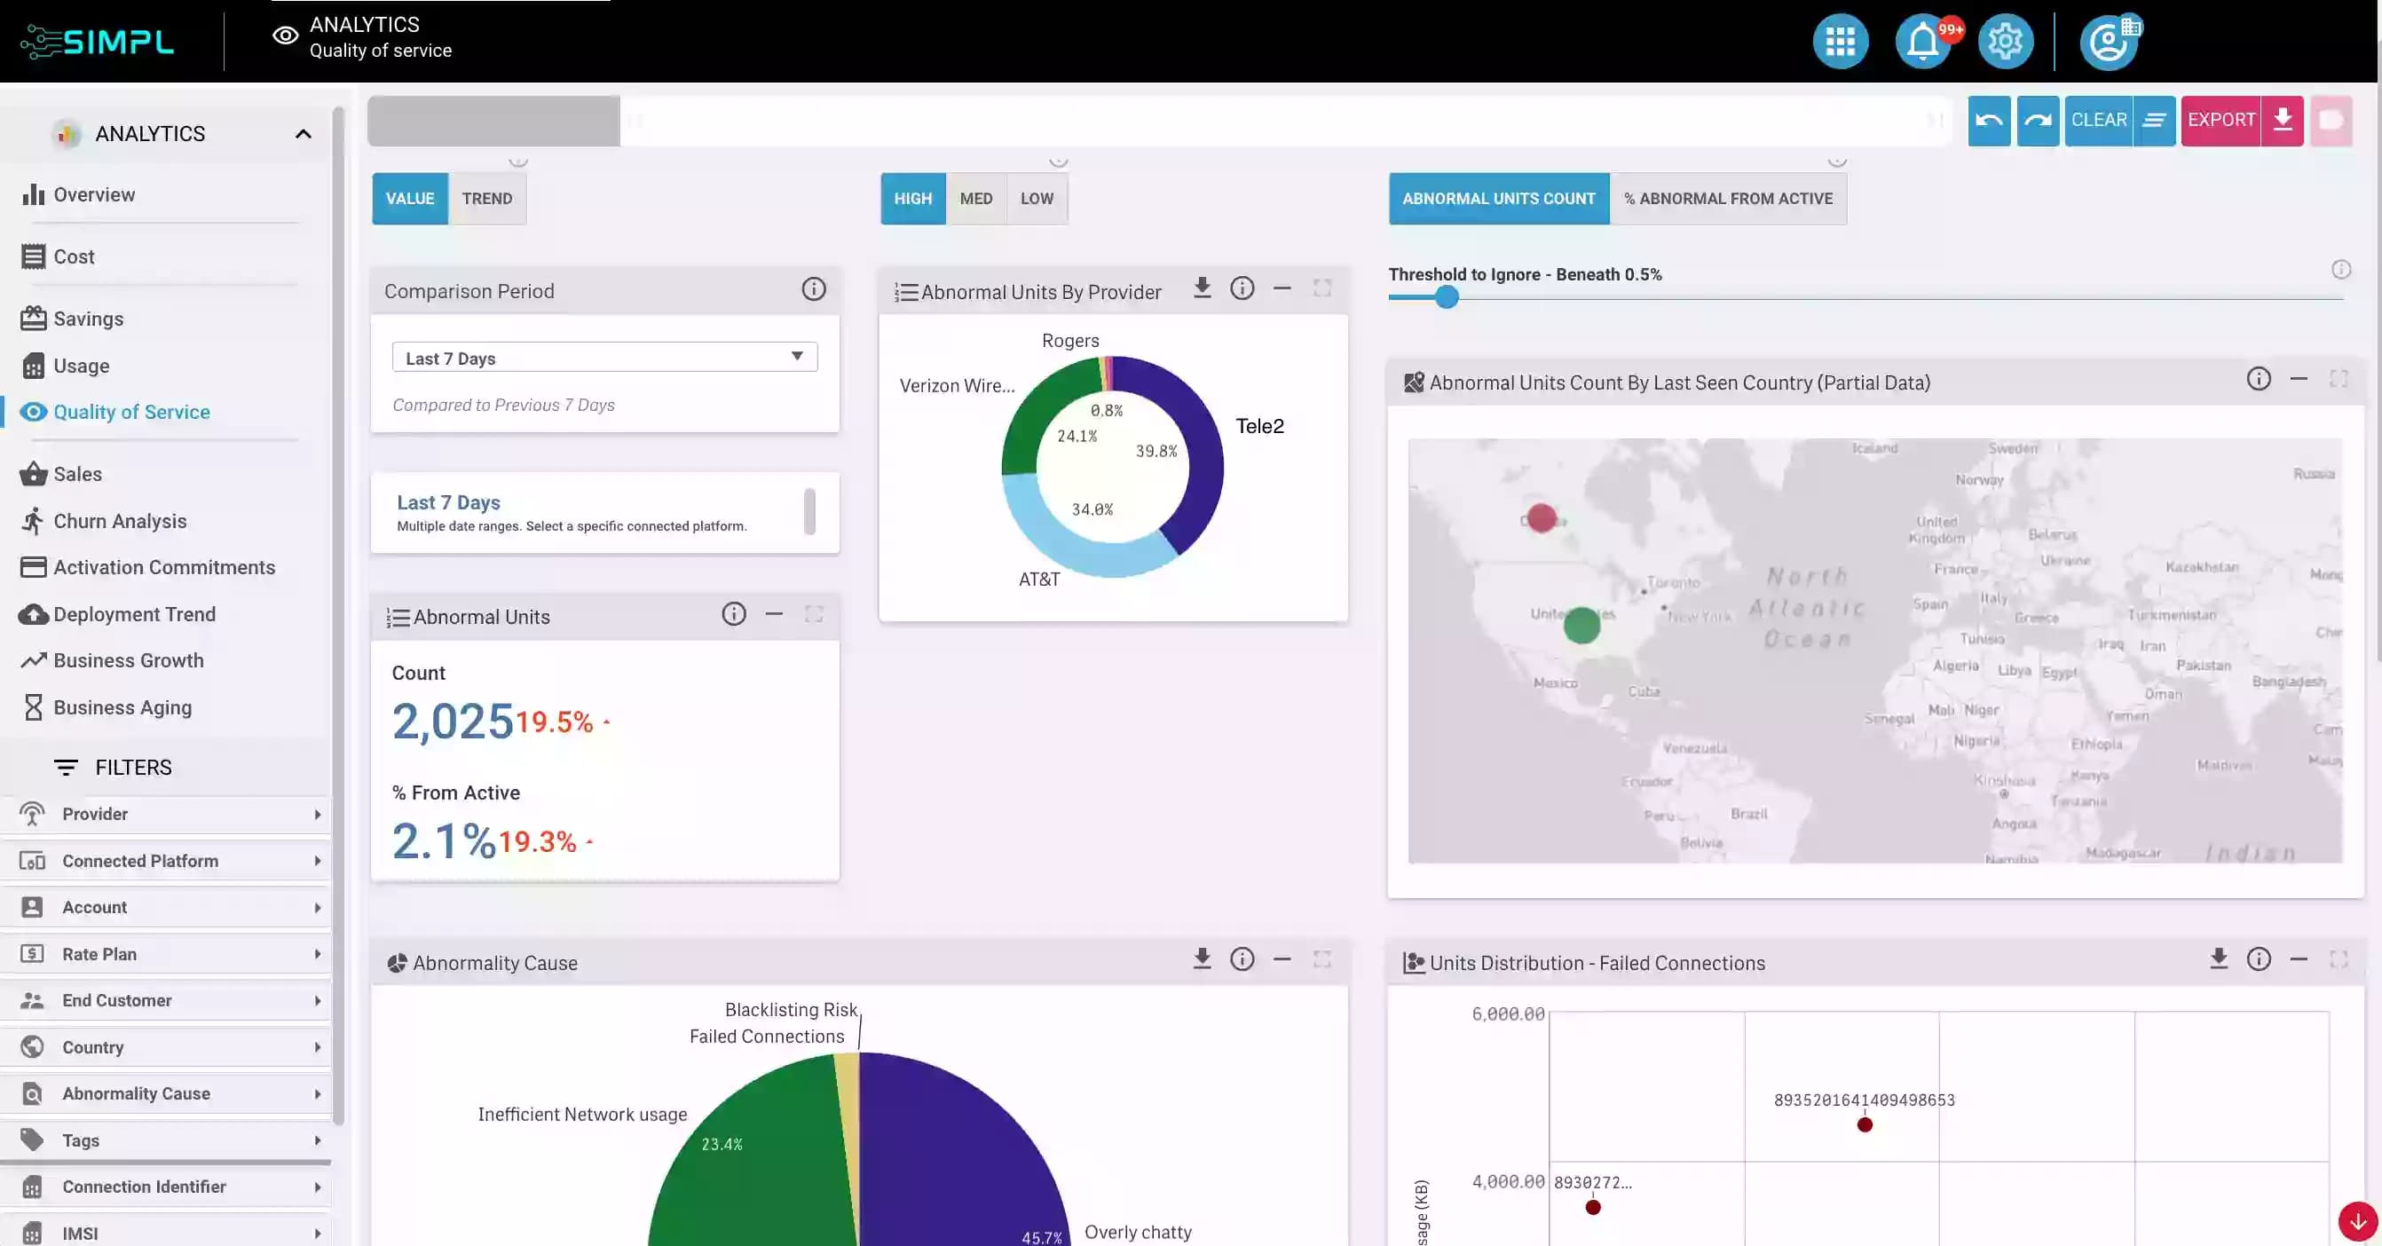This screenshot has width=2382, height=1246.
Task: Switch to % ABNORMAL FROM ACTIVE toggle
Action: coord(1728,199)
